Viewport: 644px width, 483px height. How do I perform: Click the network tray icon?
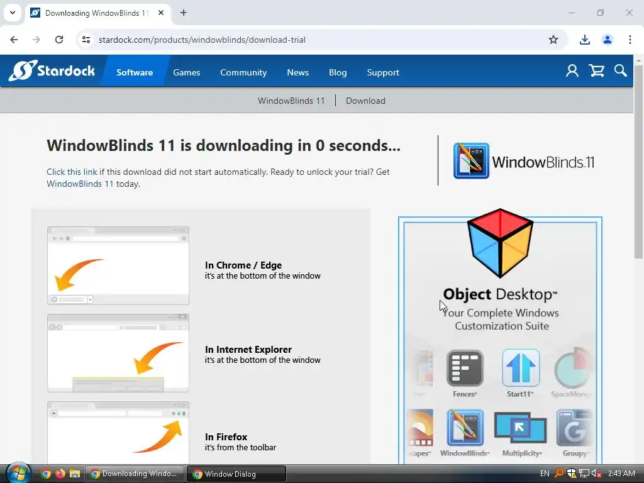(584, 474)
